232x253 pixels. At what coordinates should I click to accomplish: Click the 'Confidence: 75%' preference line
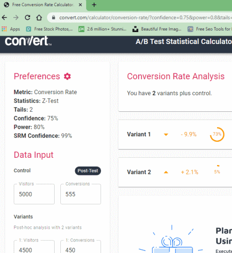36,118
